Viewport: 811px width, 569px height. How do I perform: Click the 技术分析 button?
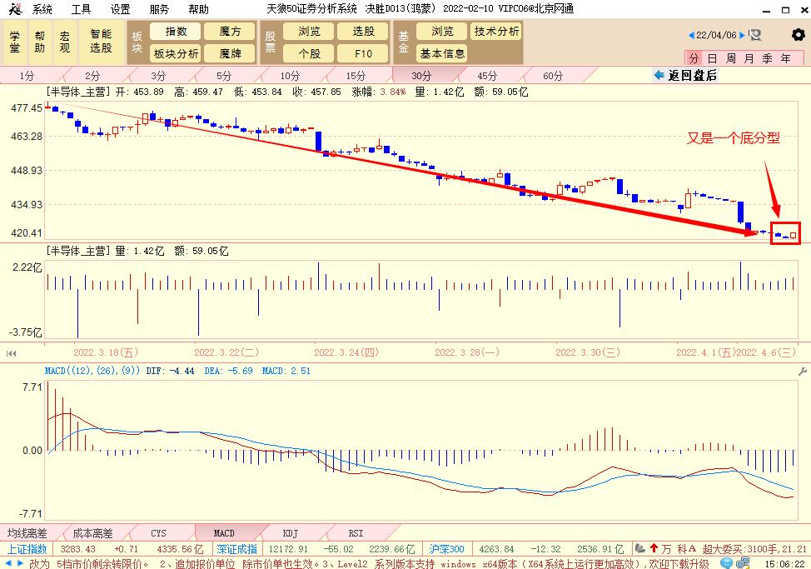496,32
